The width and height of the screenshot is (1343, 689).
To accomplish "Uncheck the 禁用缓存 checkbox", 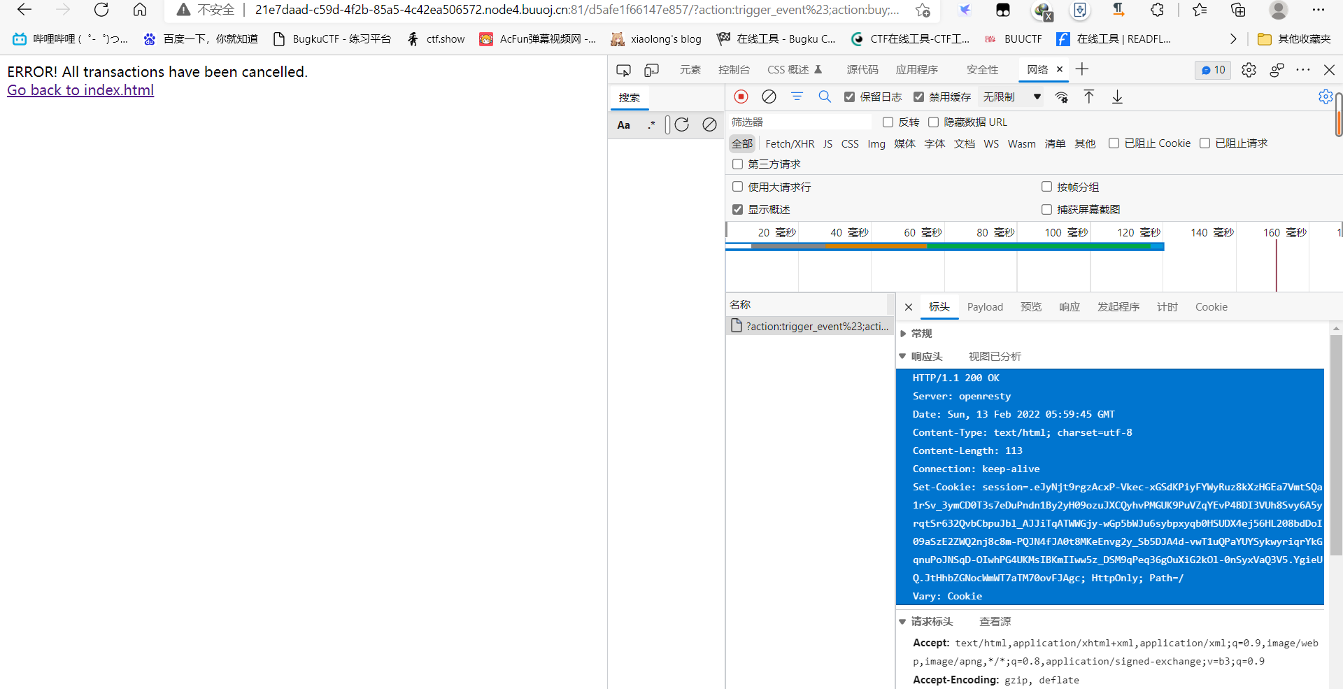I will [x=918, y=97].
